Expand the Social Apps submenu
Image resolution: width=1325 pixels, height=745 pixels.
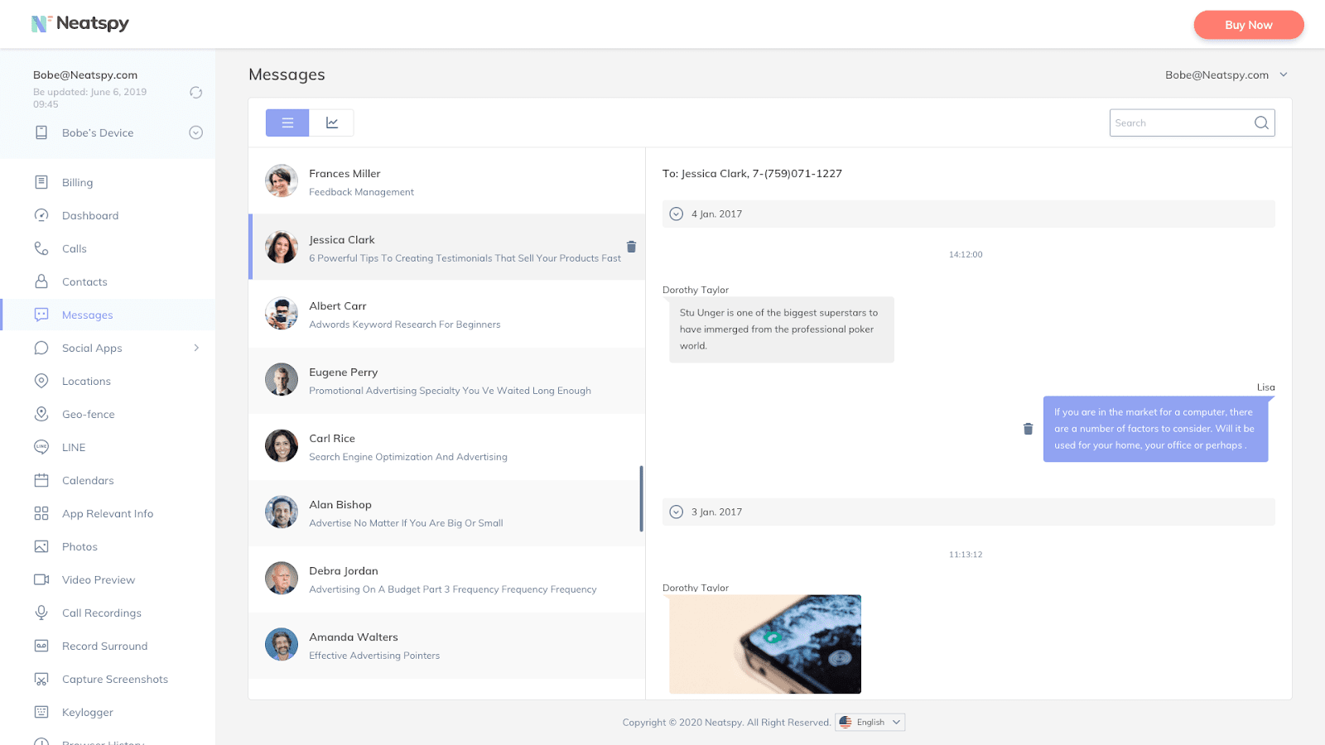coord(195,348)
